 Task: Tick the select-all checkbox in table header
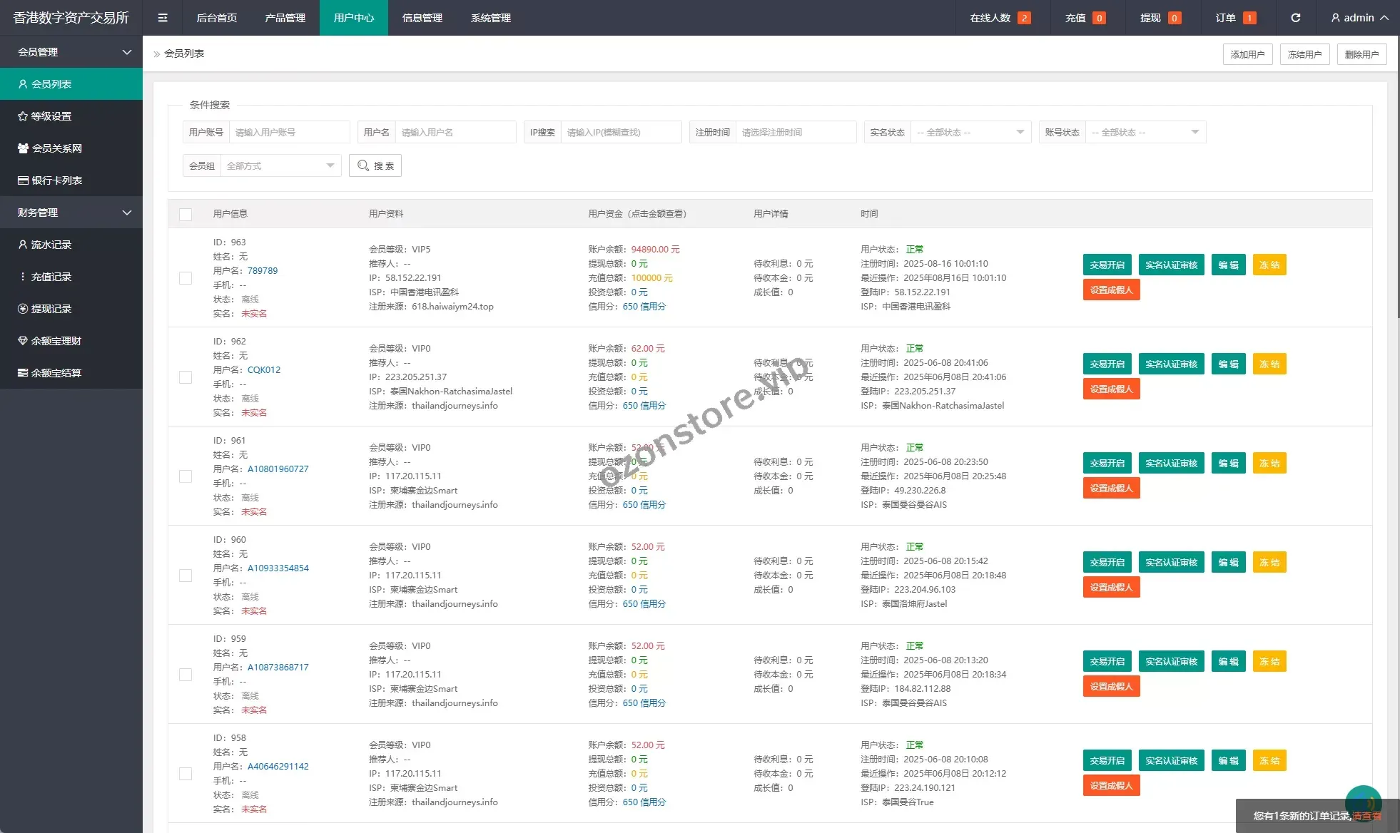[x=186, y=214]
